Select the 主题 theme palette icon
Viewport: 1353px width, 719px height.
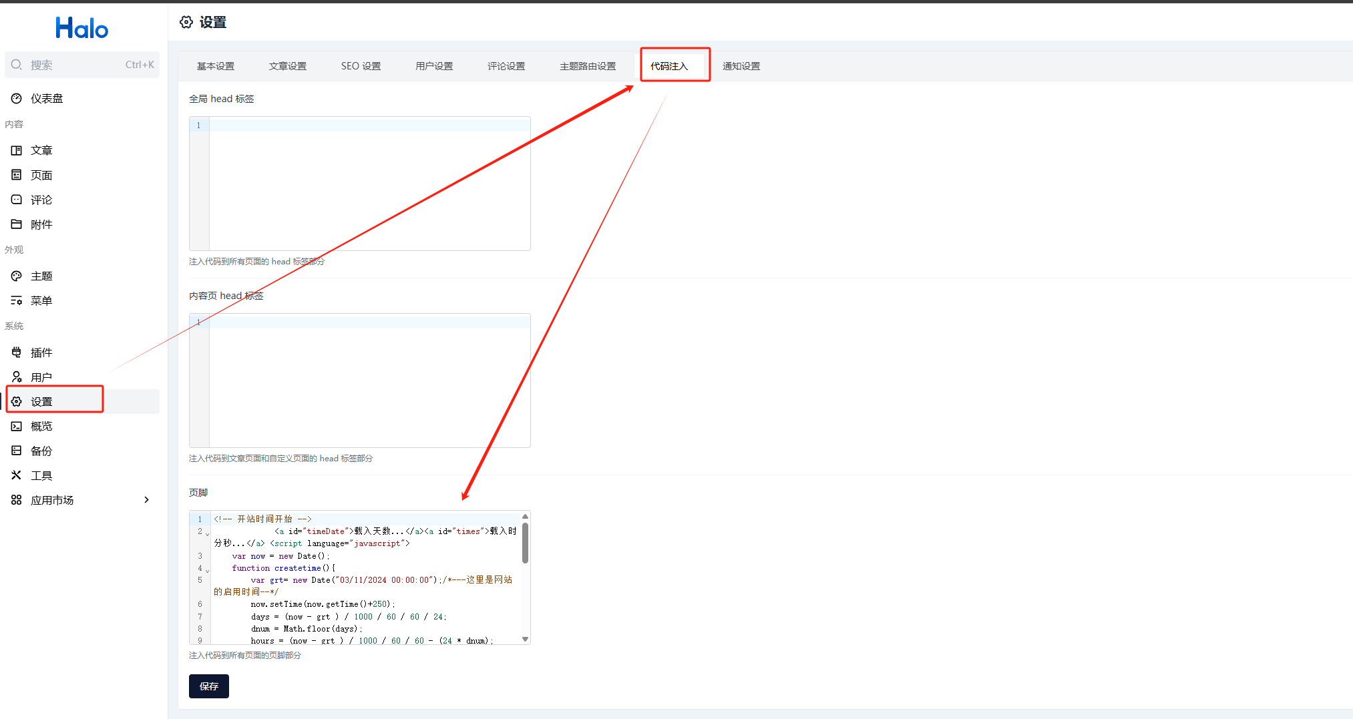(x=17, y=276)
